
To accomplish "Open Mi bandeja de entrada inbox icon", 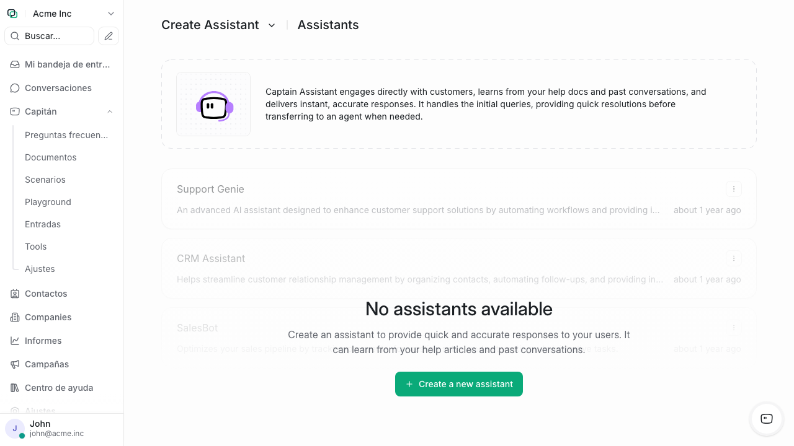I will click(15, 64).
